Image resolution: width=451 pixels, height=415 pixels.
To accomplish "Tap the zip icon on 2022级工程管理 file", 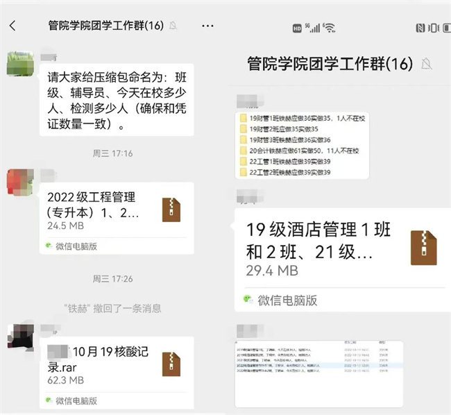I will pyautogui.click(x=171, y=210).
